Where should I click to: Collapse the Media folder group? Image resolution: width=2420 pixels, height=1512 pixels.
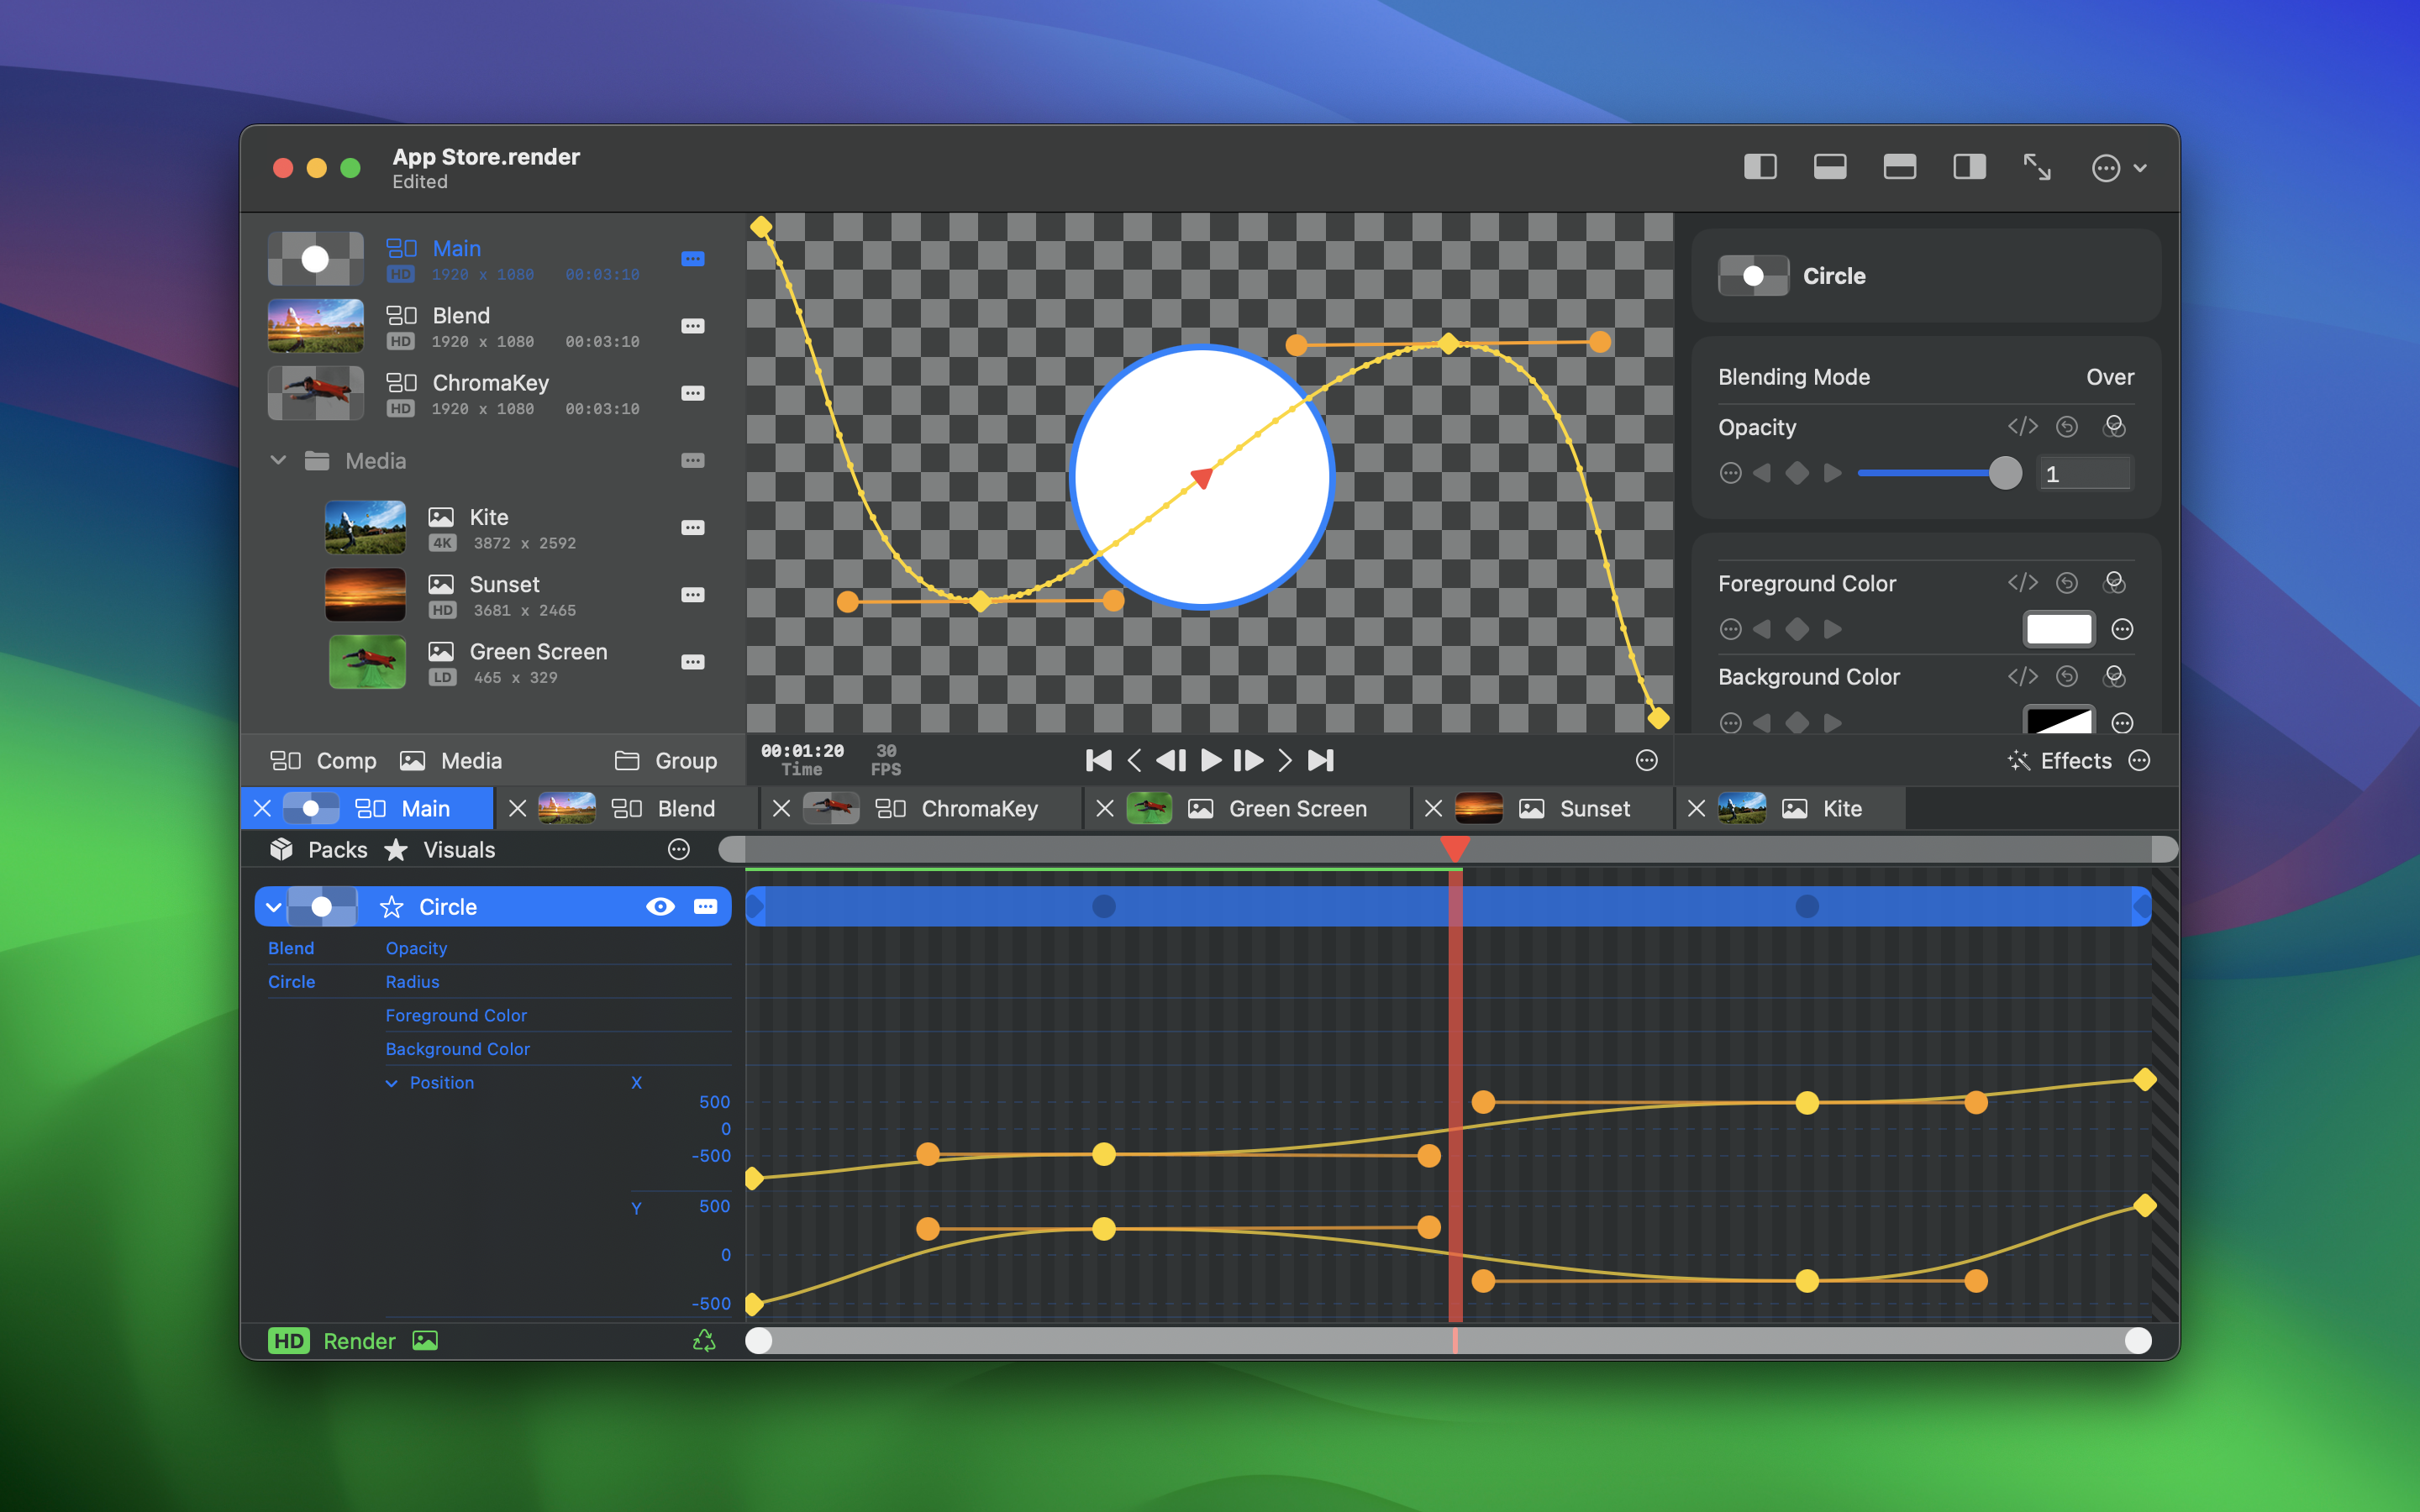click(x=278, y=461)
